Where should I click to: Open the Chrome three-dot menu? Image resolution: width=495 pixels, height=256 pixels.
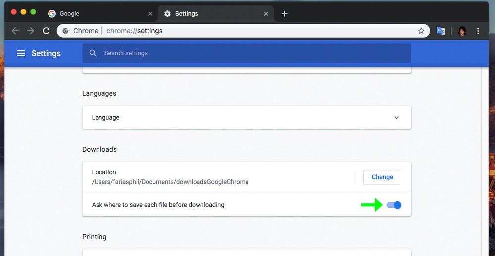click(x=478, y=31)
